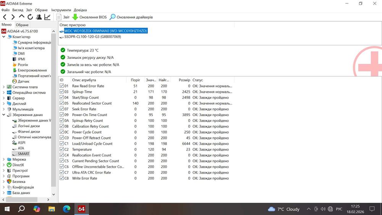
Task: Open the ASPI tree item
Action: pyautogui.click(x=21, y=143)
